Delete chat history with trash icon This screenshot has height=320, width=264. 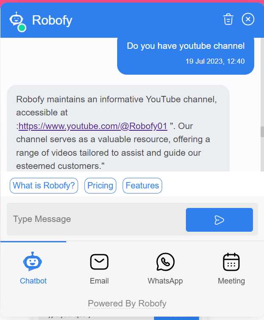pyautogui.click(x=228, y=19)
